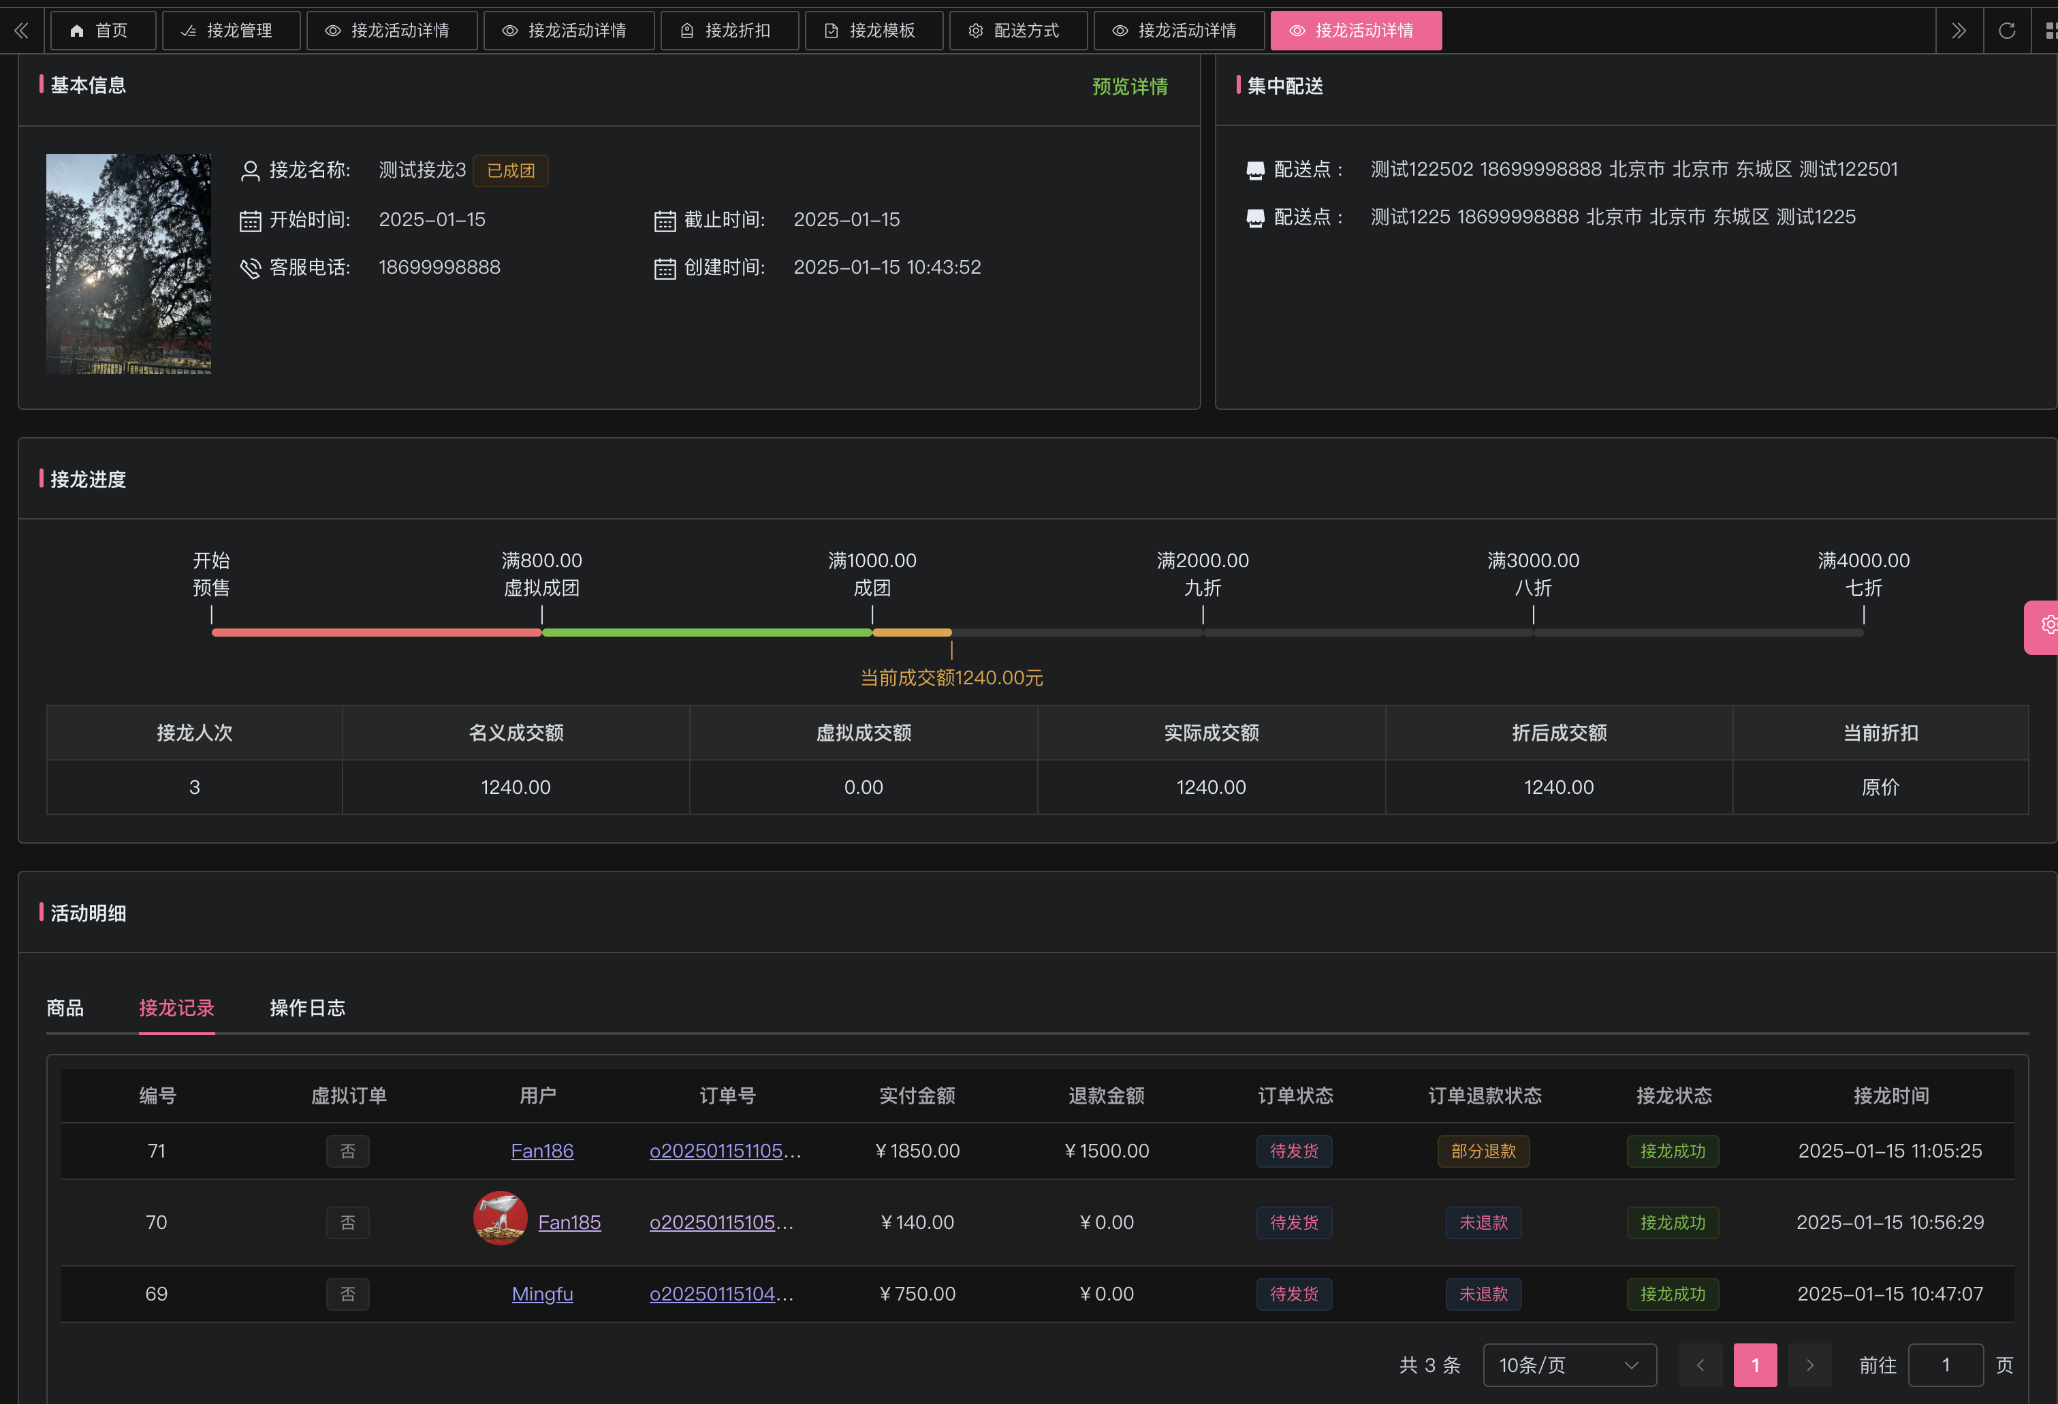Click the user icon beside 接龙名称

[251, 170]
